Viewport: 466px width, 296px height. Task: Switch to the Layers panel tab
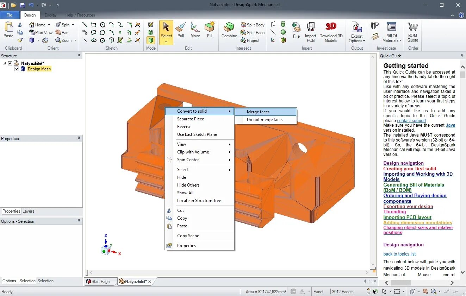[x=29, y=211]
